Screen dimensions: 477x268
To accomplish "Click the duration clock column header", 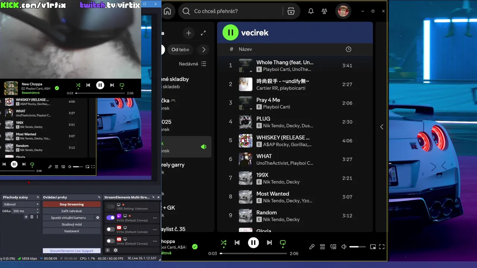I will (x=348, y=49).
